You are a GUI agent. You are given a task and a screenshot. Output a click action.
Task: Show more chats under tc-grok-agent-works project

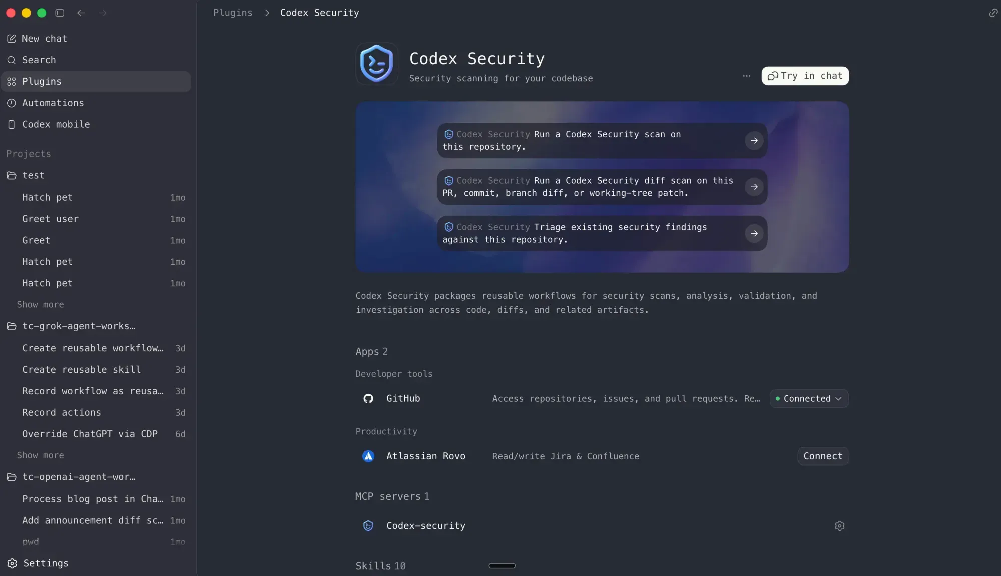40,456
